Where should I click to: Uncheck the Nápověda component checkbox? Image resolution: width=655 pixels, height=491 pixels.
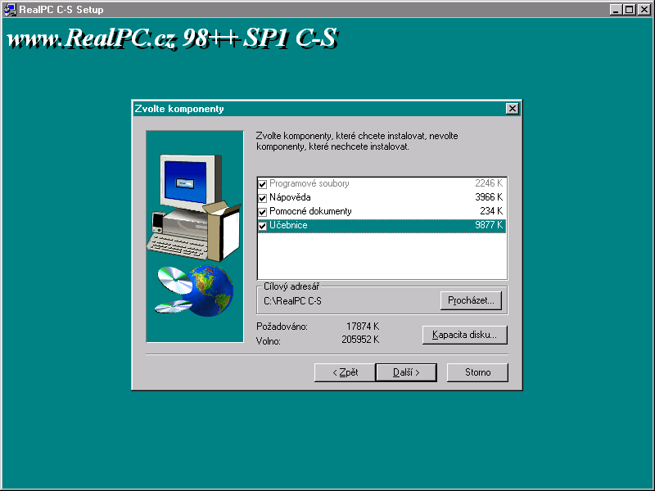coord(263,198)
